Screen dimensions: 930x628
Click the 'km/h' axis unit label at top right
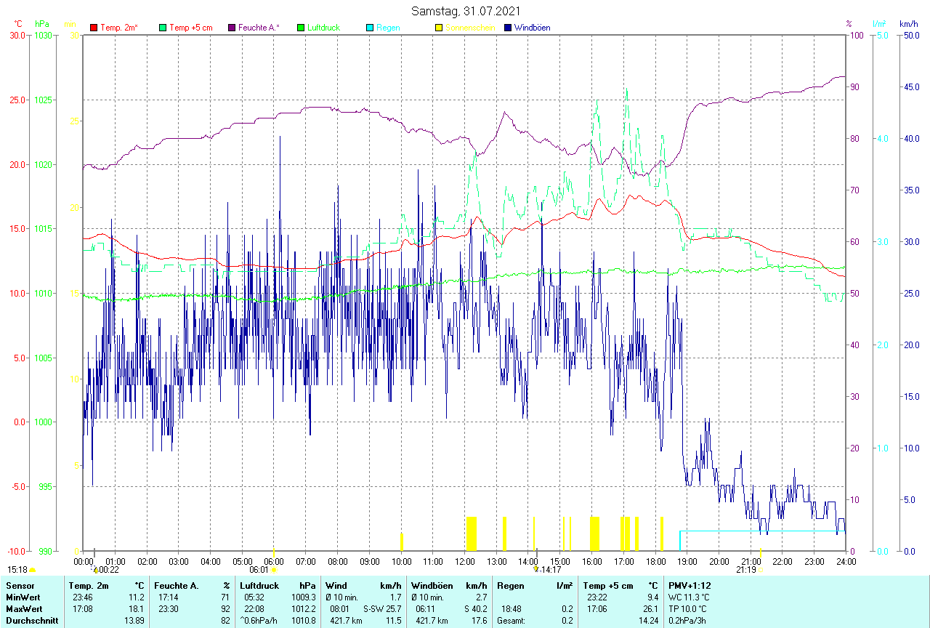[909, 24]
